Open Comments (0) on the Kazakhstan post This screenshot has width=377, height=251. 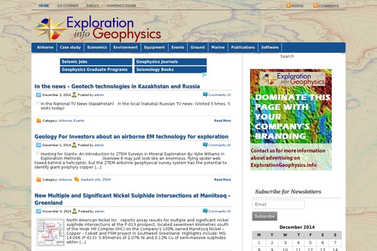(219, 95)
